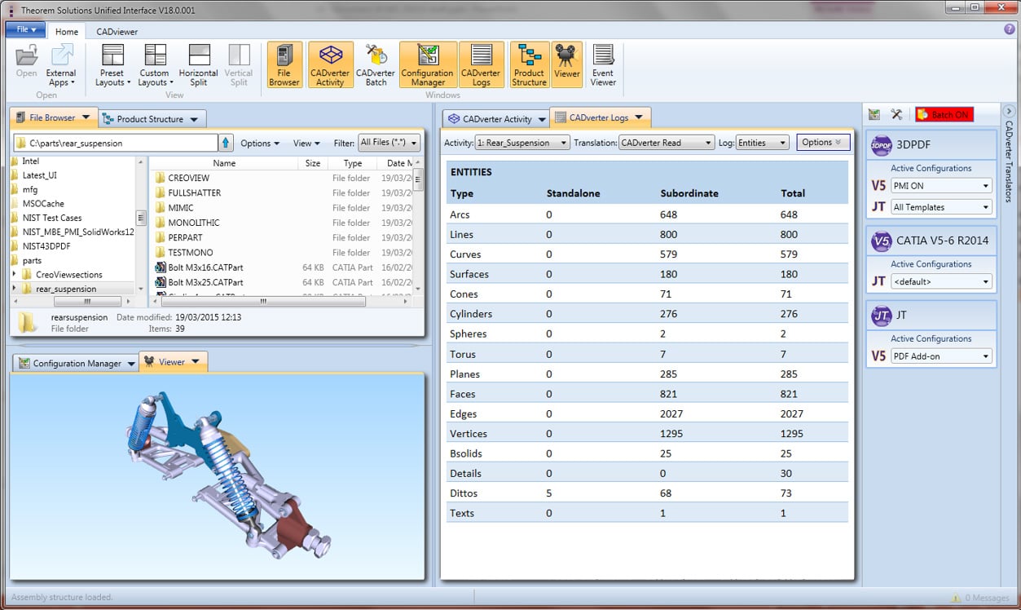
Task: Select NIST Test Cases folder in tree
Action: pyautogui.click(x=52, y=218)
